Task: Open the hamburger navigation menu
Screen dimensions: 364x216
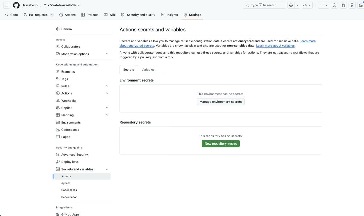Action: [7, 5]
